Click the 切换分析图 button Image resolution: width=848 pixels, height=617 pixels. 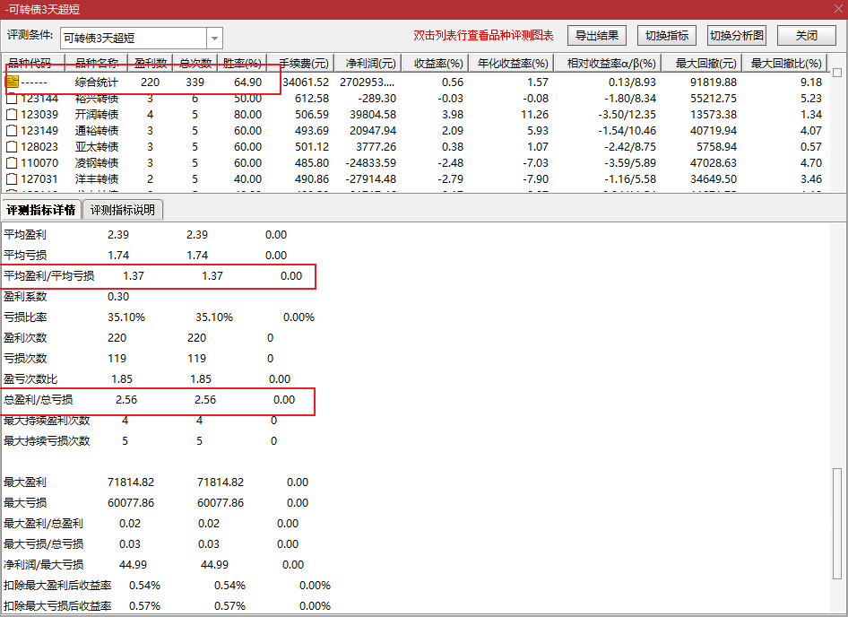coord(737,36)
